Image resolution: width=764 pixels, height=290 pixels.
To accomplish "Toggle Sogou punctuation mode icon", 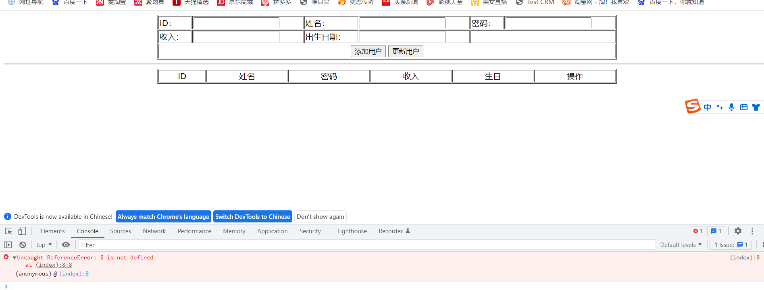I will 720,107.
